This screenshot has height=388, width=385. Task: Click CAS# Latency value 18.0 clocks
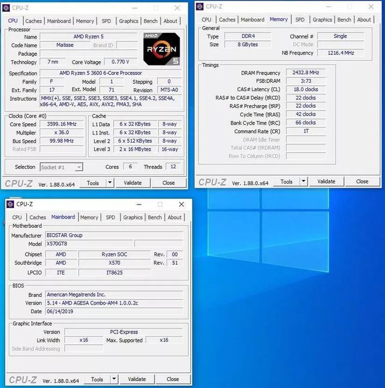[x=306, y=89]
